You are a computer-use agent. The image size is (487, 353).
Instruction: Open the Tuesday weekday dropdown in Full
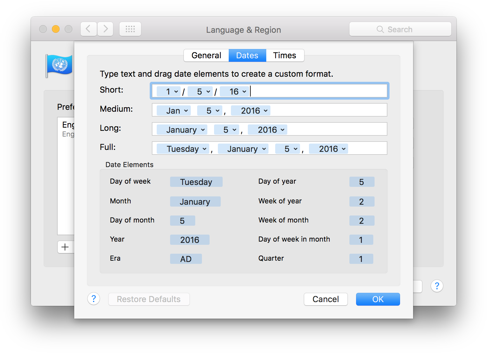tap(204, 149)
